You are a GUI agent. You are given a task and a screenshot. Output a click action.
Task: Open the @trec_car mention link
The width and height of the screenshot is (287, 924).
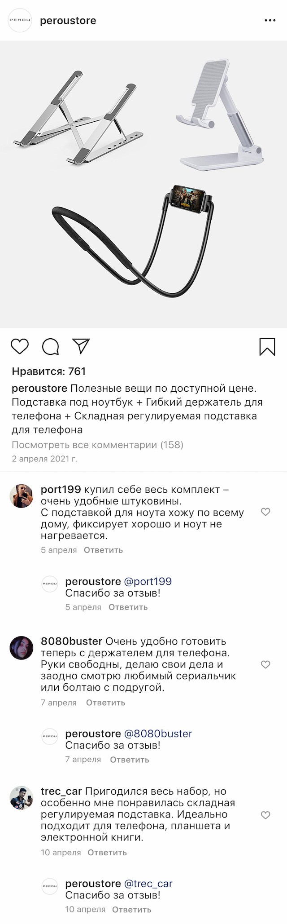pyautogui.click(x=148, y=884)
